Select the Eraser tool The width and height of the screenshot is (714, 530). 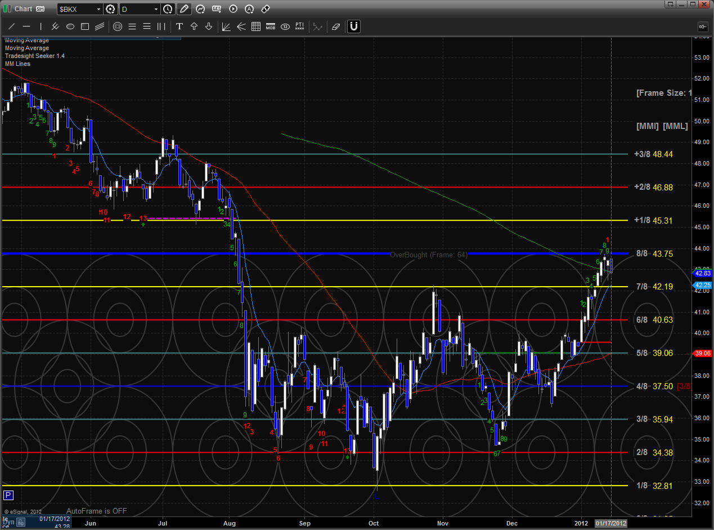(336, 26)
